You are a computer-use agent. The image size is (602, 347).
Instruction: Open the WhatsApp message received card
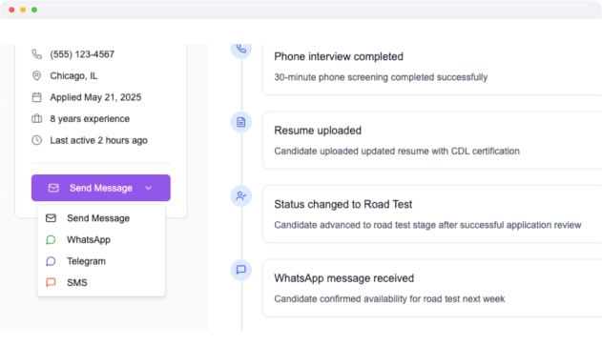click(432, 288)
